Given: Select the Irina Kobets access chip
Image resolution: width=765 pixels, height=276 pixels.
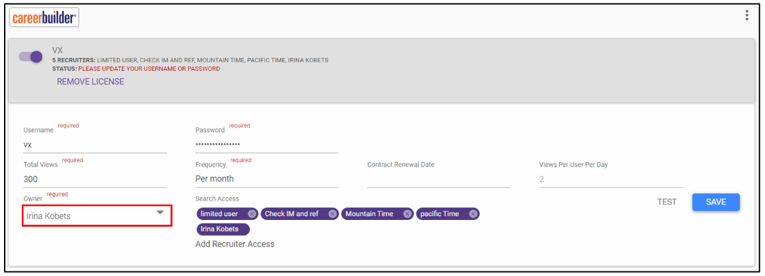Looking at the screenshot, I should tap(223, 229).
